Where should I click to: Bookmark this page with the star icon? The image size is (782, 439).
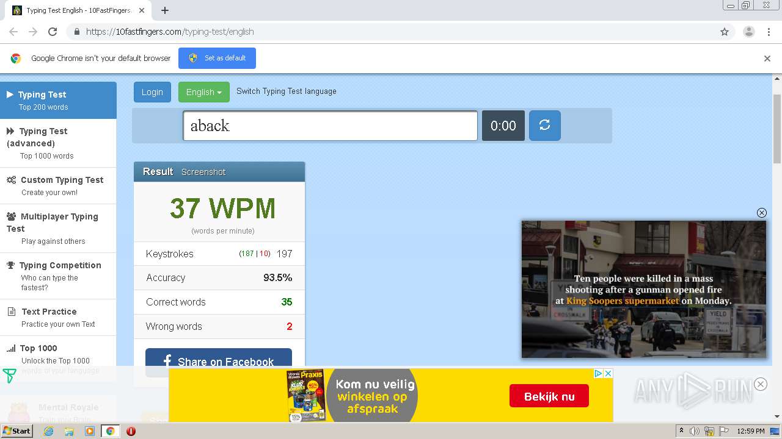[x=725, y=32]
